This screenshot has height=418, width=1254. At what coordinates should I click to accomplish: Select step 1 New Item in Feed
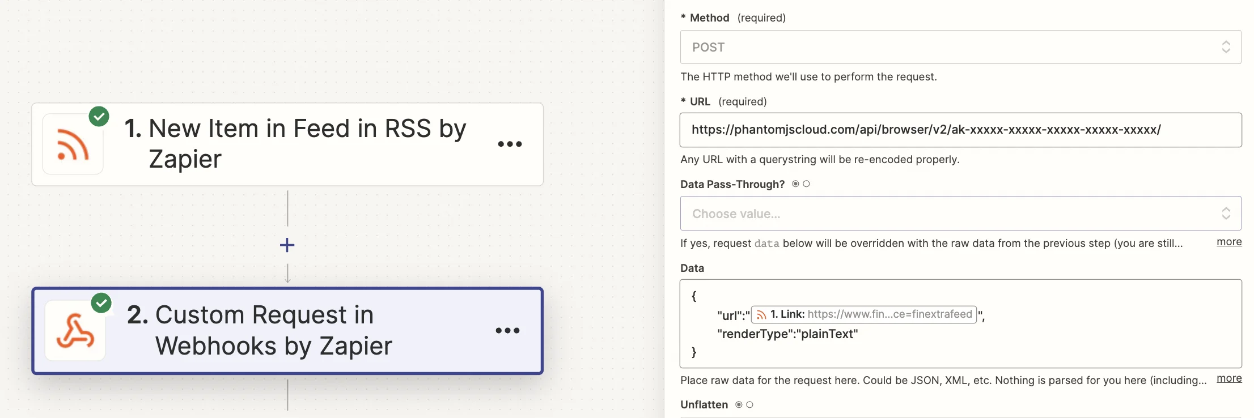[x=287, y=144]
